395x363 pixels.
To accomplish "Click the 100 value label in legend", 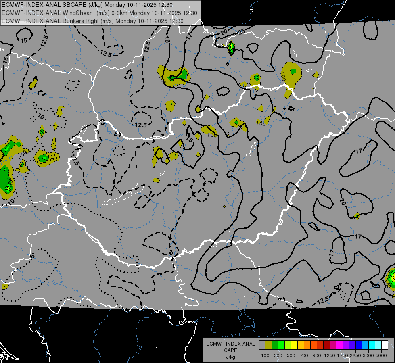I will tap(265, 355).
